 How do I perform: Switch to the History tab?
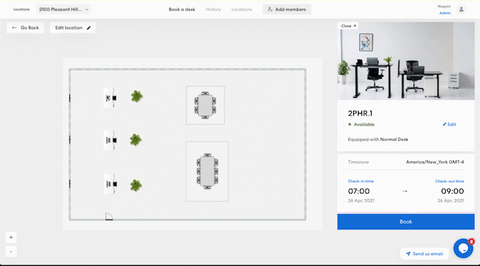point(213,10)
